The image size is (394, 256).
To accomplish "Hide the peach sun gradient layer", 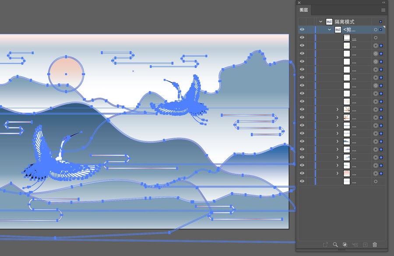I will point(302,173).
